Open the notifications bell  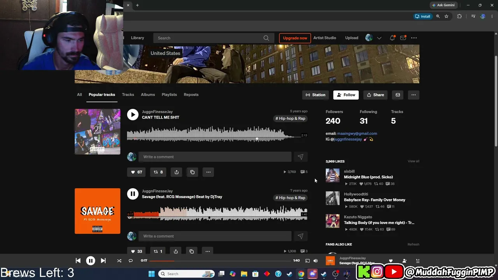pyautogui.click(x=392, y=38)
